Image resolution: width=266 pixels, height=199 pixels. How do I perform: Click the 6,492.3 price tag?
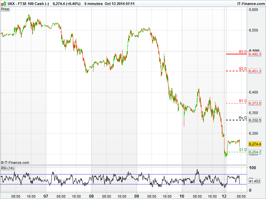[x=255, y=54]
